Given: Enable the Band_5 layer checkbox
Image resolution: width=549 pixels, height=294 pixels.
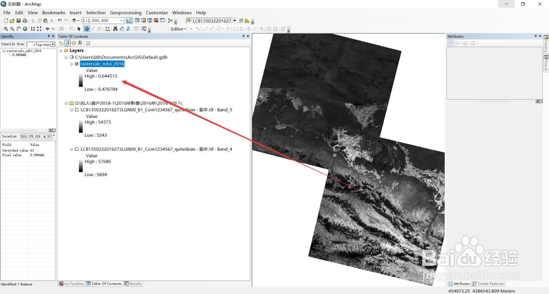Looking at the screenshot, I should point(77,110).
